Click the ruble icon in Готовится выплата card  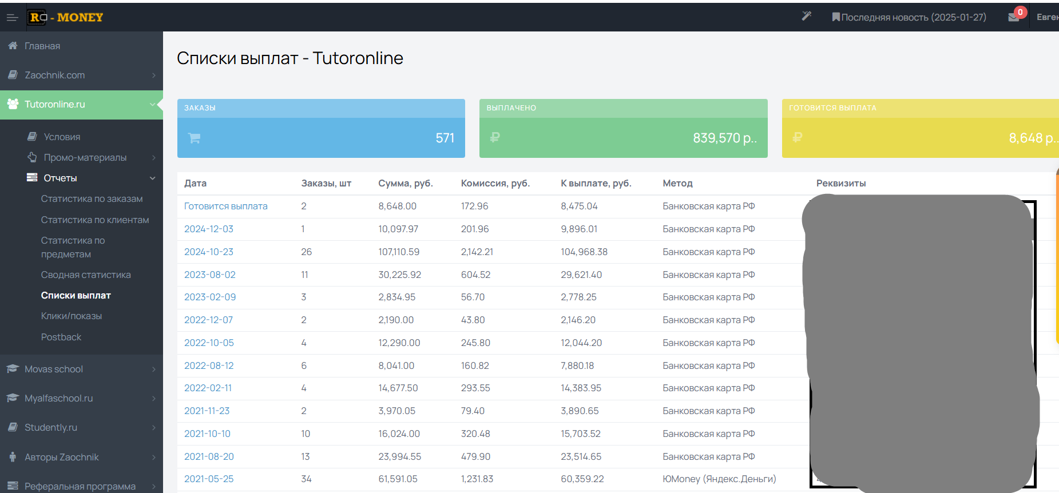tap(798, 137)
